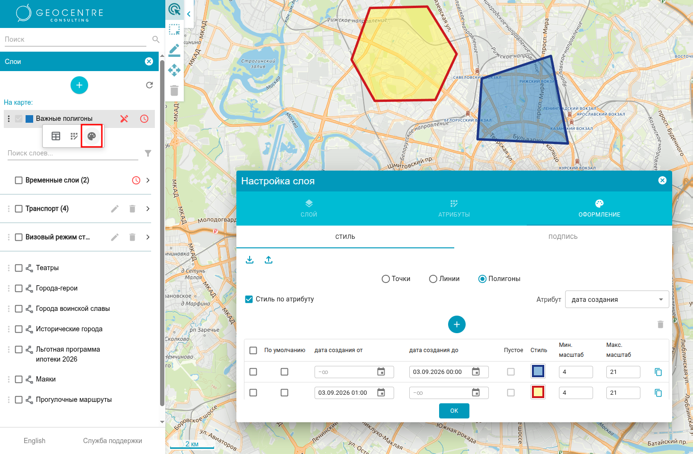
Task: Select the Полигоны radio button
Action: click(x=482, y=279)
